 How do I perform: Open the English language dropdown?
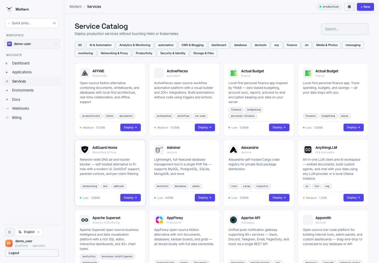coord(29,232)
